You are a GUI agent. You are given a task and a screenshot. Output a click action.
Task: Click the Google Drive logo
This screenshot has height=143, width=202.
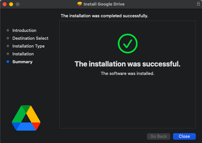pos(26,118)
